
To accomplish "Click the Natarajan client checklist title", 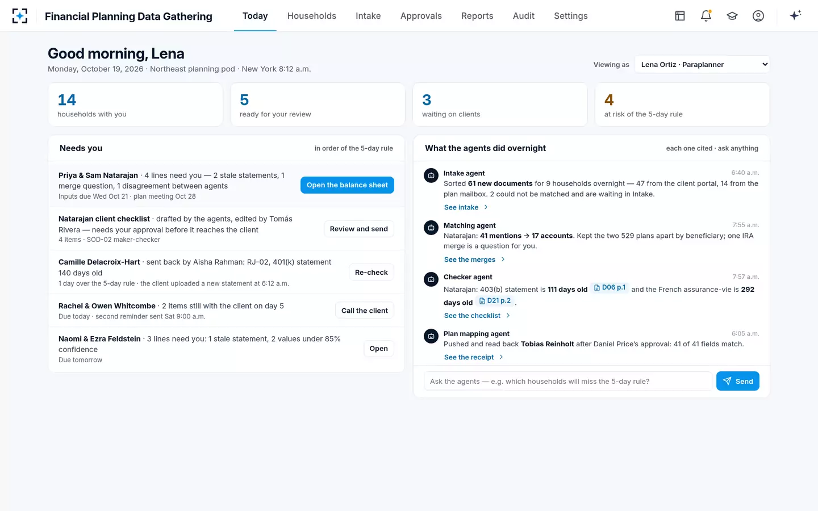I will [x=104, y=219].
